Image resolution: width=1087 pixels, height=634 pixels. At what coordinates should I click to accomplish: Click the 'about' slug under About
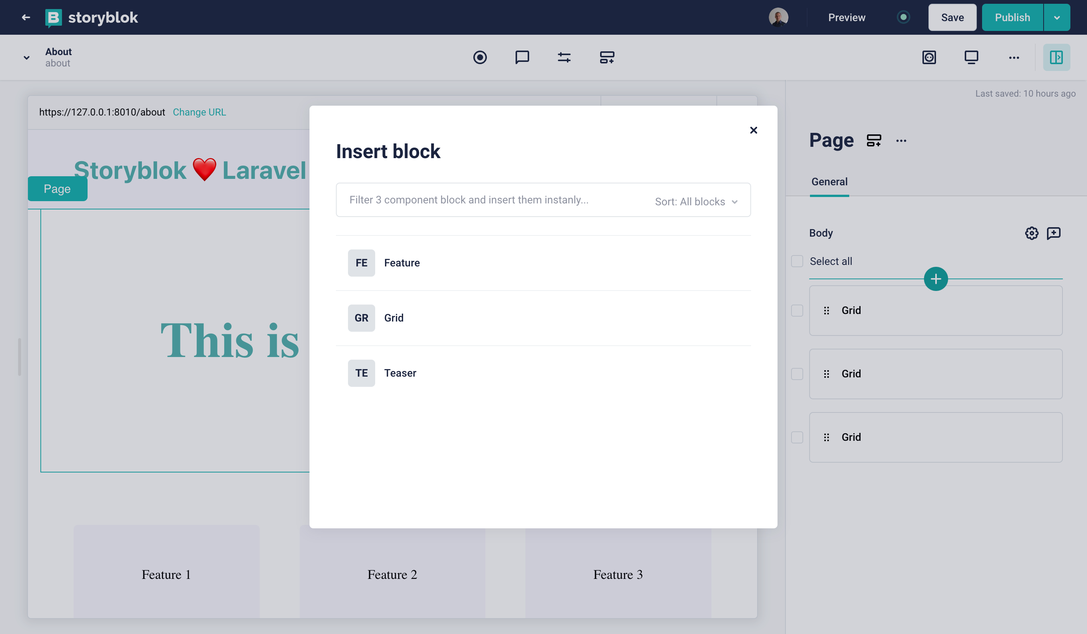click(x=58, y=63)
